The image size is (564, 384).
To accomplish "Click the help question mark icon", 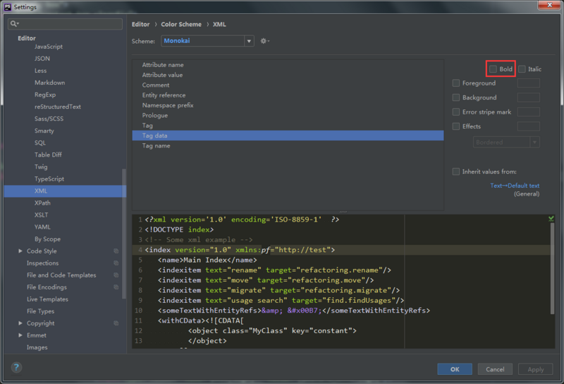I will coord(16,368).
